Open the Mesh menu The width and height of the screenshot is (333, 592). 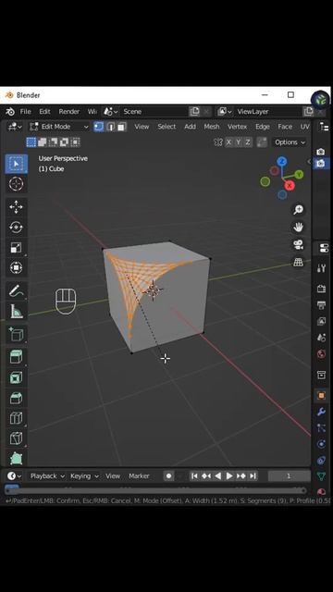click(212, 127)
